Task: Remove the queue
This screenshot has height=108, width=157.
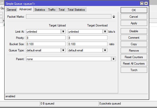Action: [x=134, y=51]
